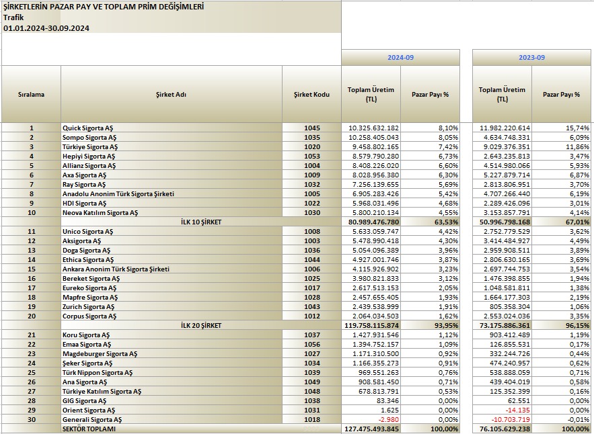
Task: Select Anadolu Anonim Türk Sigorta Şirketi cell
Action: click(x=172, y=193)
